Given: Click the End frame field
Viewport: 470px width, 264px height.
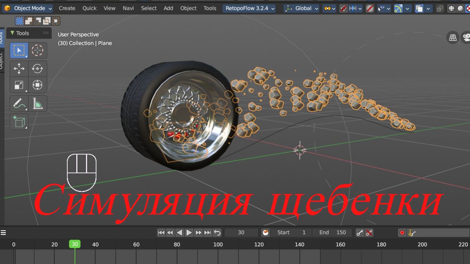Looking at the screenshot, I should (332, 232).
